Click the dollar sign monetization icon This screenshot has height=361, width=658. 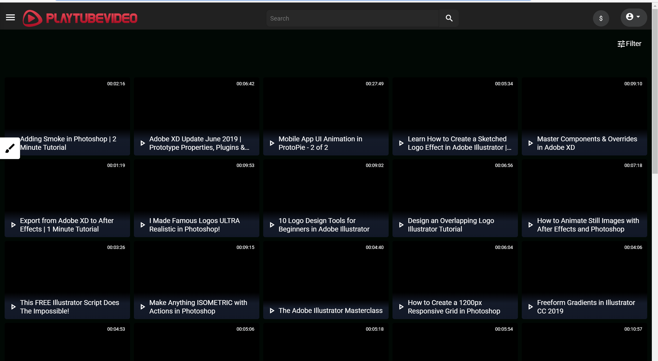point(601,18)
